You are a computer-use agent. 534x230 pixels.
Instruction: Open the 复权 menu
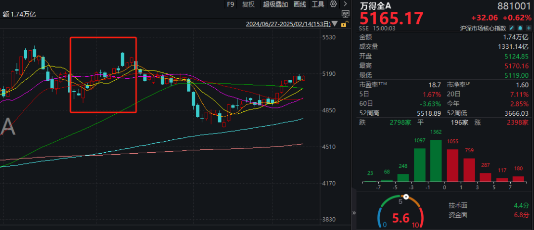(248, 4)
